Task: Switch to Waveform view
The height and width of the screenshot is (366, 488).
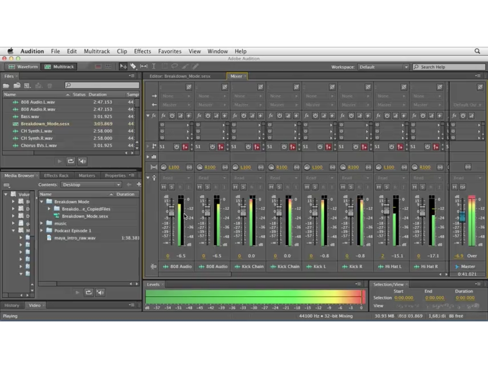Action: pos(23,67)
